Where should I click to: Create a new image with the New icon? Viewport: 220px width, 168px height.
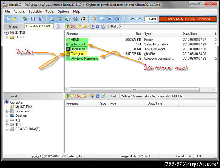pyautogui.click(x=8, y=19)
